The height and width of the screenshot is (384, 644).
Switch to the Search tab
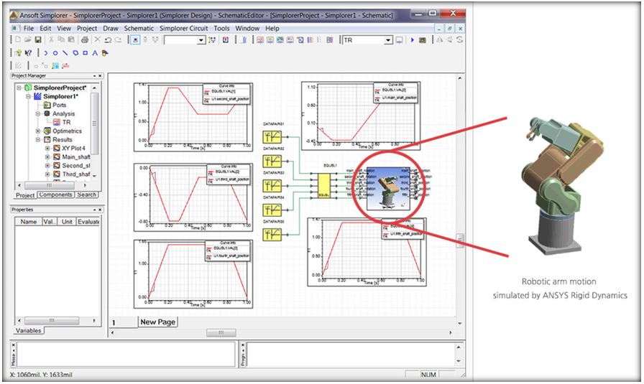click(87, 195)
